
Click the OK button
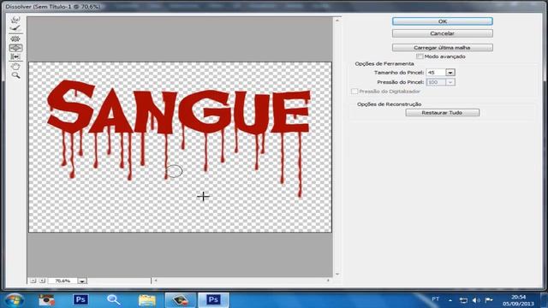(x=443, y=21)
